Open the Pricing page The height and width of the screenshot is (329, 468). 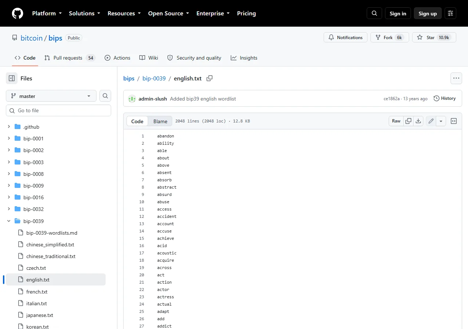[x=246, y=14]
